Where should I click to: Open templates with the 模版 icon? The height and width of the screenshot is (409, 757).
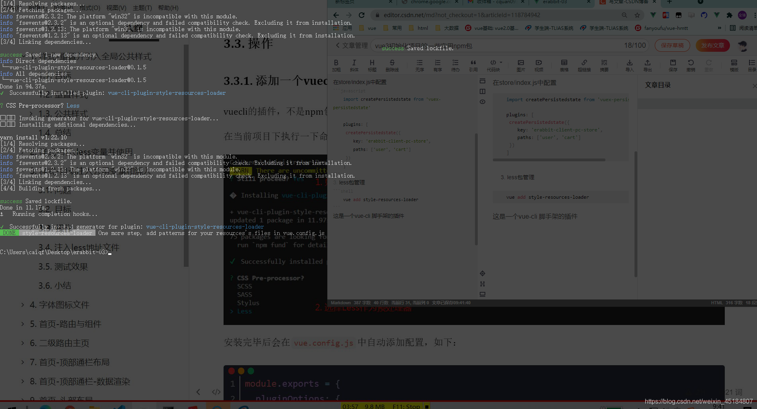[x=734, y=65]
